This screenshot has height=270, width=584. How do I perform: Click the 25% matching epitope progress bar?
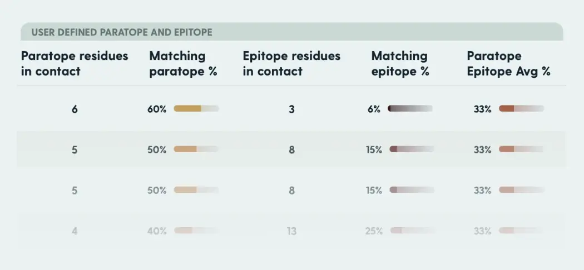(412, 231)
